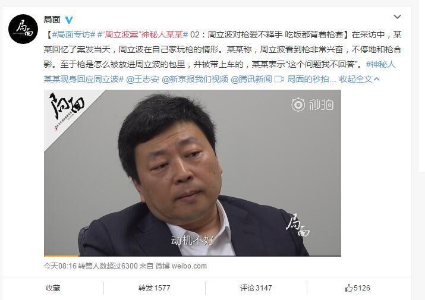425x300 pixels.
Task: Like the post via thumbs-up 5126
Action: tap(357, 288)
